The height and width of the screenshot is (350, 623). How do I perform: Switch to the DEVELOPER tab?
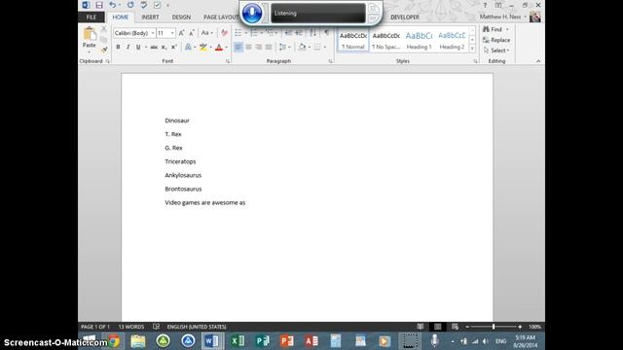405,17
